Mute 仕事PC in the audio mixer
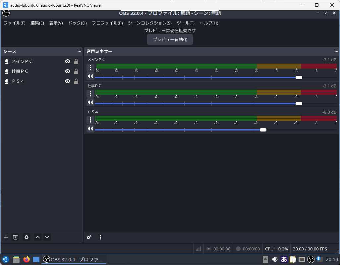The height and width of the screenshot is (265, 340). click(90, 102)
